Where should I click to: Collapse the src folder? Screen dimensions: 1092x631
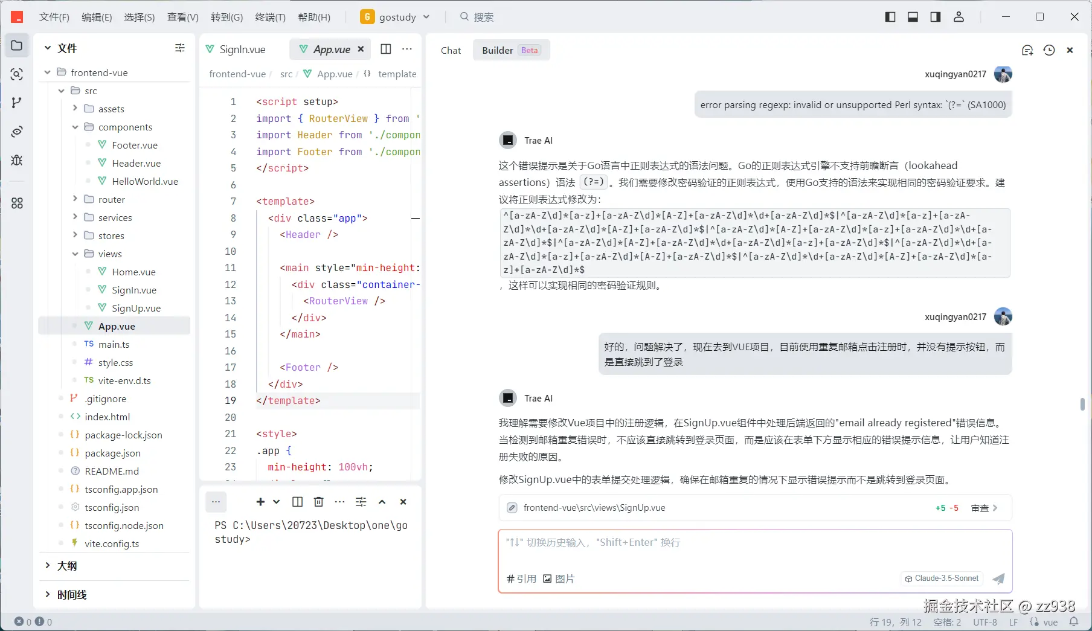(62, 91)
